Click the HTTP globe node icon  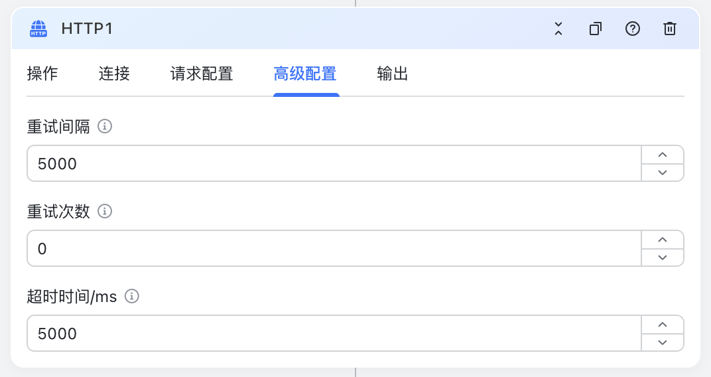pyautogui.click(x=38, y=29)
